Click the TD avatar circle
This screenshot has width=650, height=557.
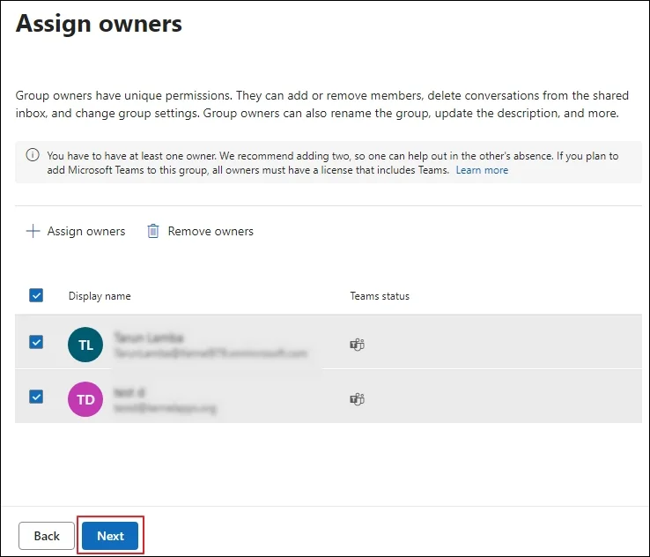tap(85, 399)
